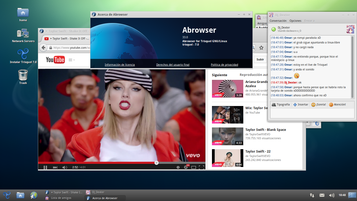Open the Taylor Swift - 22 video thumbnail
Screen dimensions: 357x201
click(x=227, y=158)
